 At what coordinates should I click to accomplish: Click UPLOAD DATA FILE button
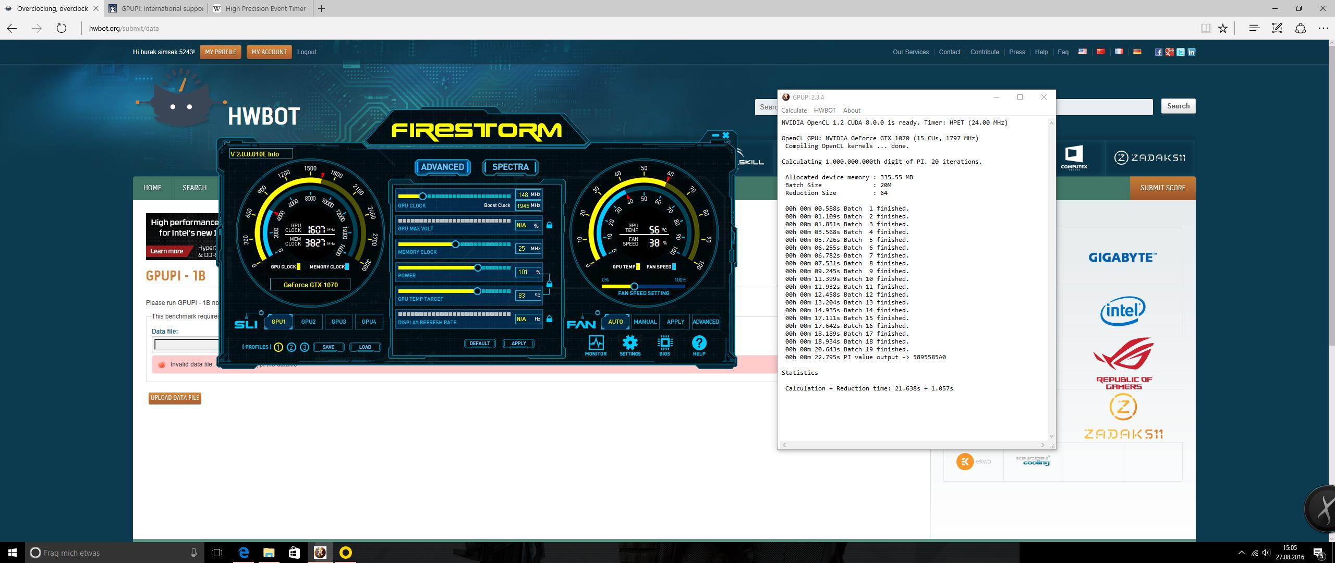pos(175,398)
